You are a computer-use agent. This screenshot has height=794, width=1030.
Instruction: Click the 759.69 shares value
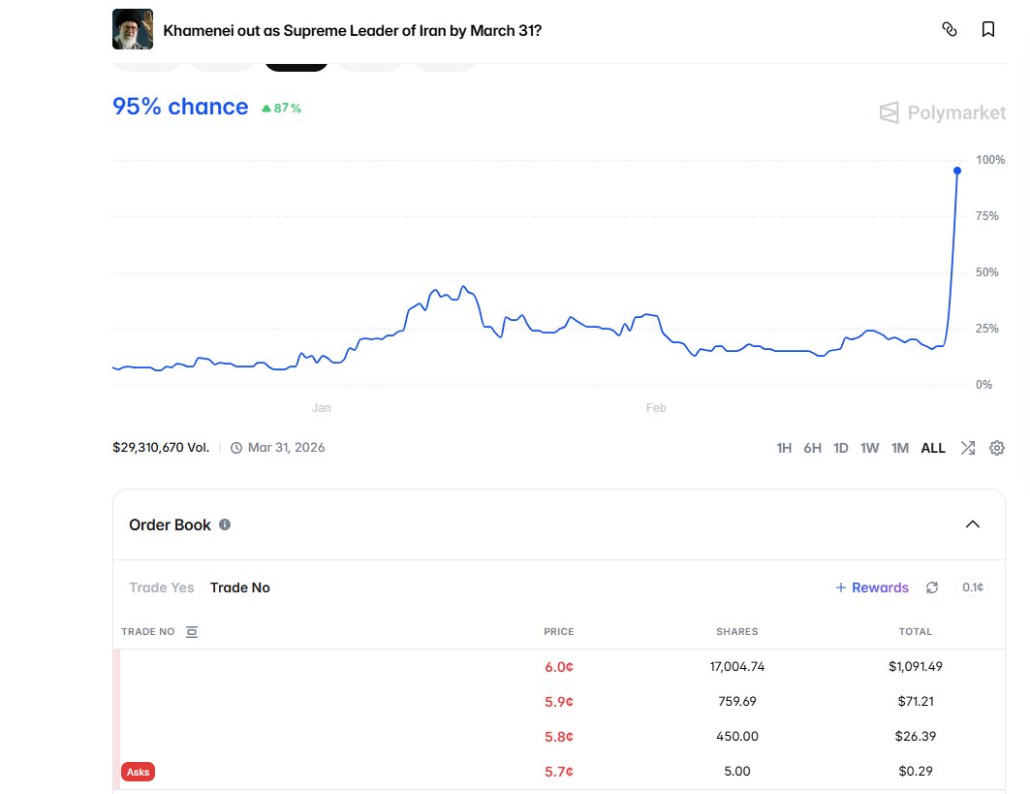coord(737,701)
